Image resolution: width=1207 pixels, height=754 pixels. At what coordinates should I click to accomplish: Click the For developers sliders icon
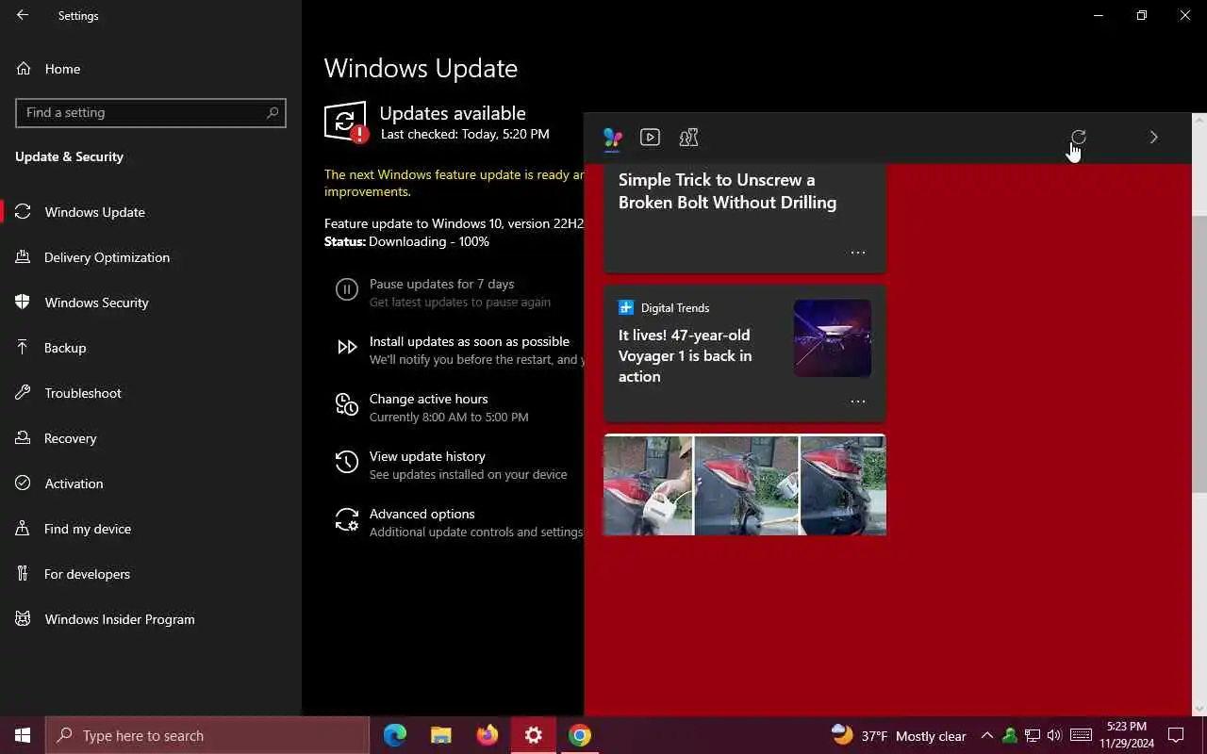[24, 574]
